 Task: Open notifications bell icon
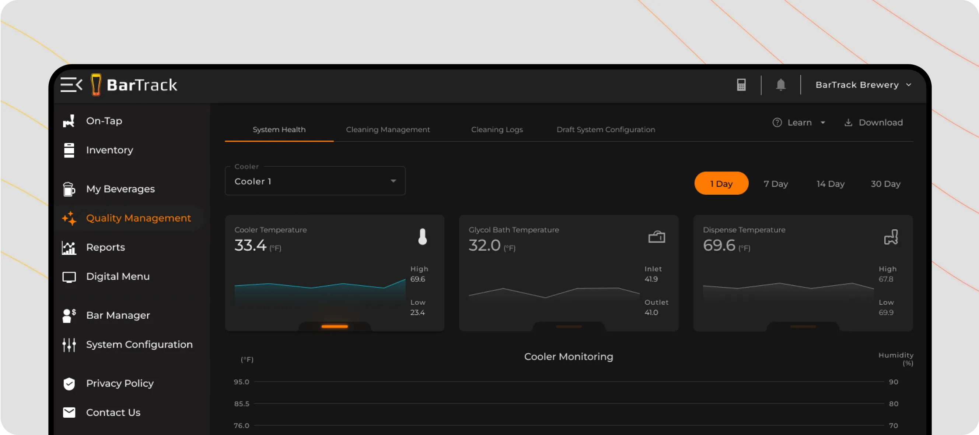[780, 85]
